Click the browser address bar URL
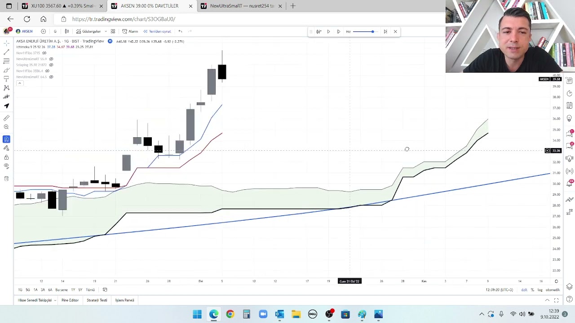 124,19
